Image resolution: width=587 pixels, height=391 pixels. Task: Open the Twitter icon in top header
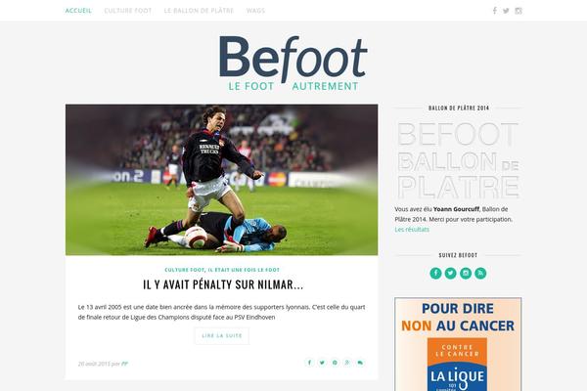(506, 11)
